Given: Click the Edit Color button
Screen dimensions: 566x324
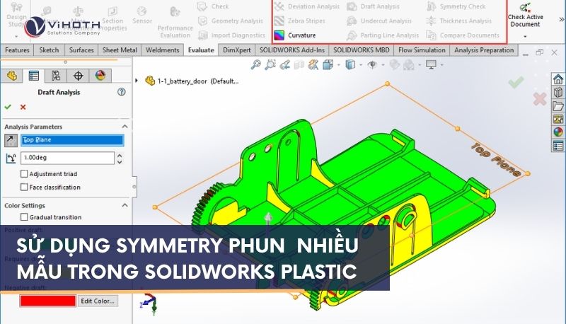Looking at the screenshot, I should click(98, 301).
